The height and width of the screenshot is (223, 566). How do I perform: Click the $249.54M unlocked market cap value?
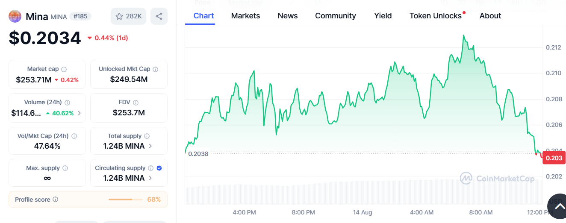coord(129,79)
